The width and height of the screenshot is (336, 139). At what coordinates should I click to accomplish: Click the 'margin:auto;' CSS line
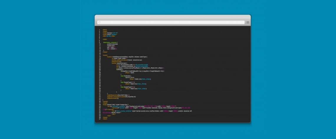(111, 46)
